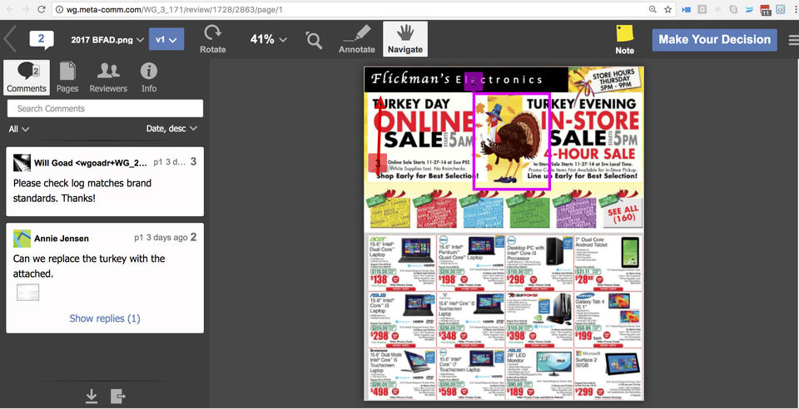Open the blue skype-style S extension icon
Screen dimensions: 799x409
pos(734,9)
